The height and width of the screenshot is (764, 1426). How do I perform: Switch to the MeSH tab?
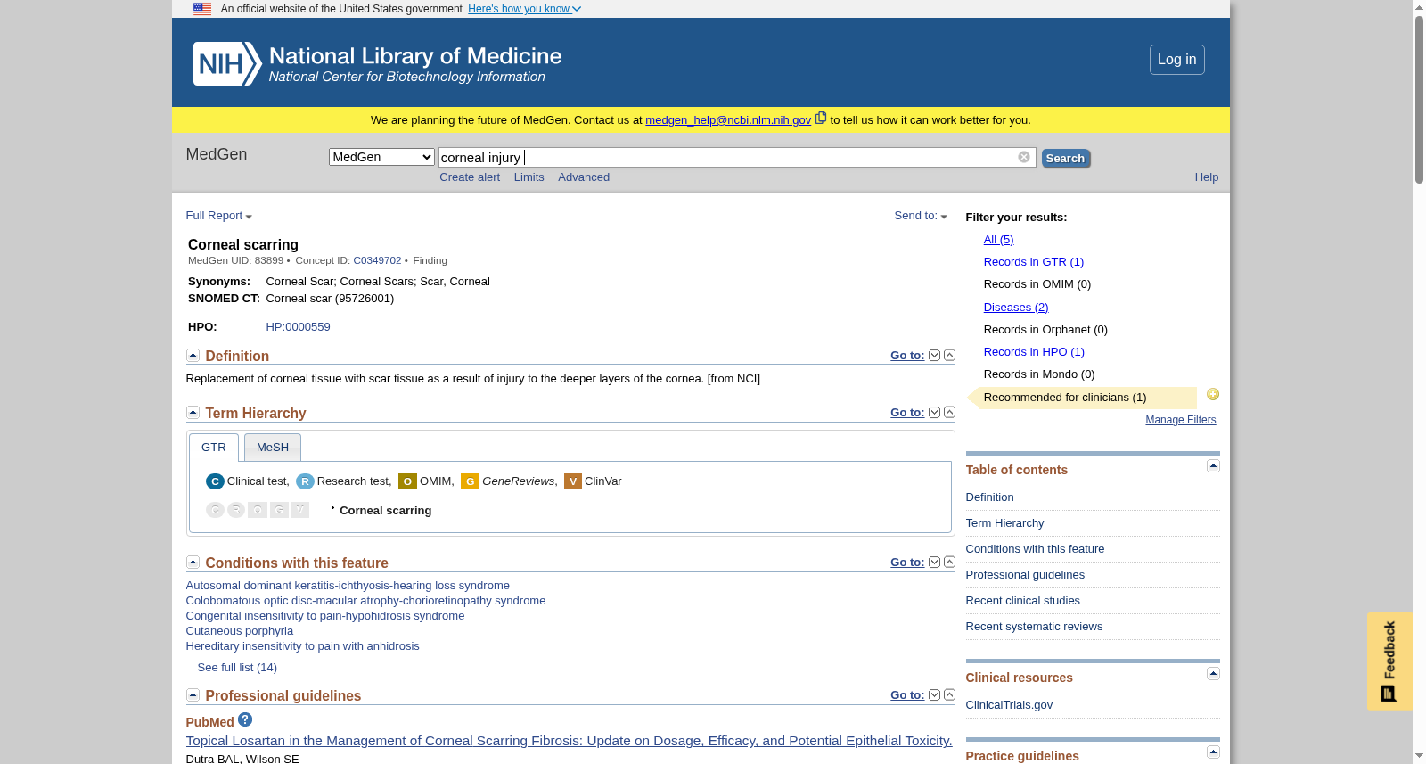(x=273, y=448)
